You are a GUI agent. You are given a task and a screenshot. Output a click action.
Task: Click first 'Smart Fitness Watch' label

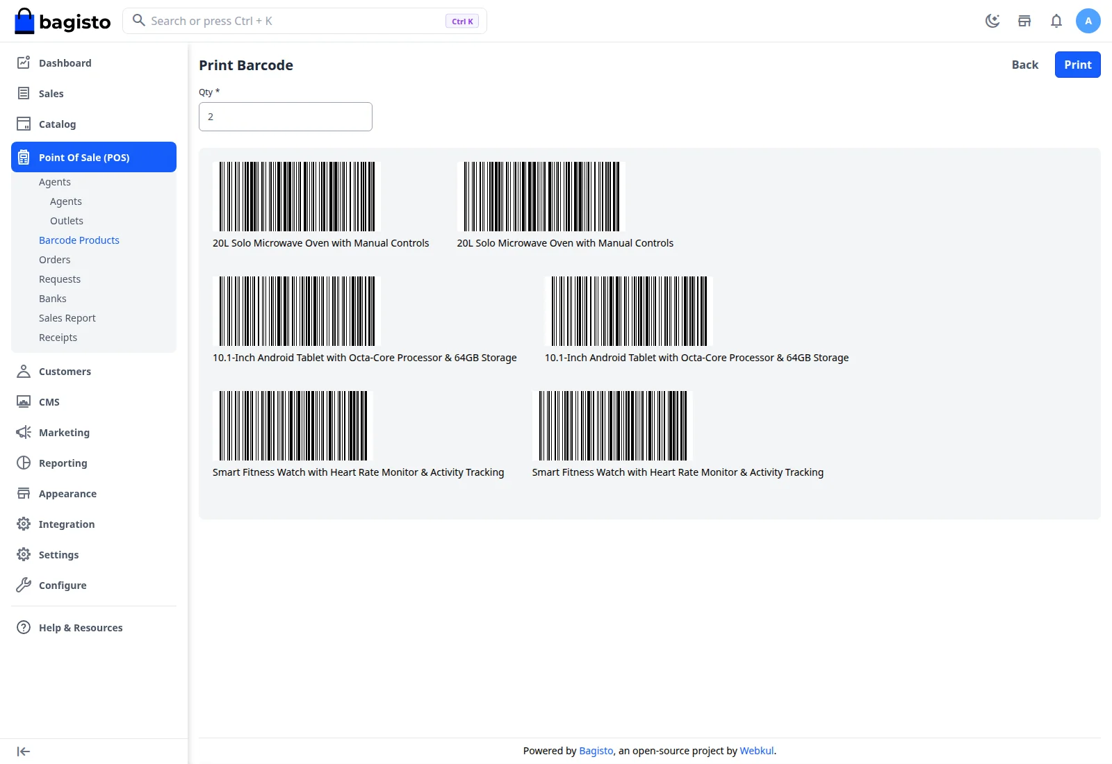coord(359,472)
